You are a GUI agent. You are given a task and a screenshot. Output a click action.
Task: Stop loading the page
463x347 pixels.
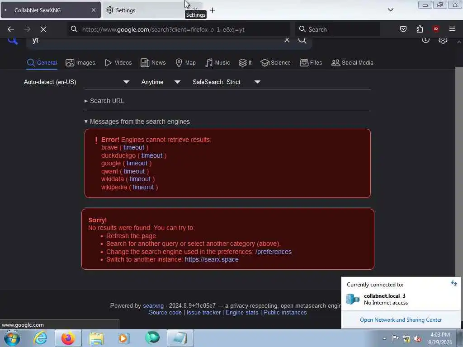coord(43,29)
